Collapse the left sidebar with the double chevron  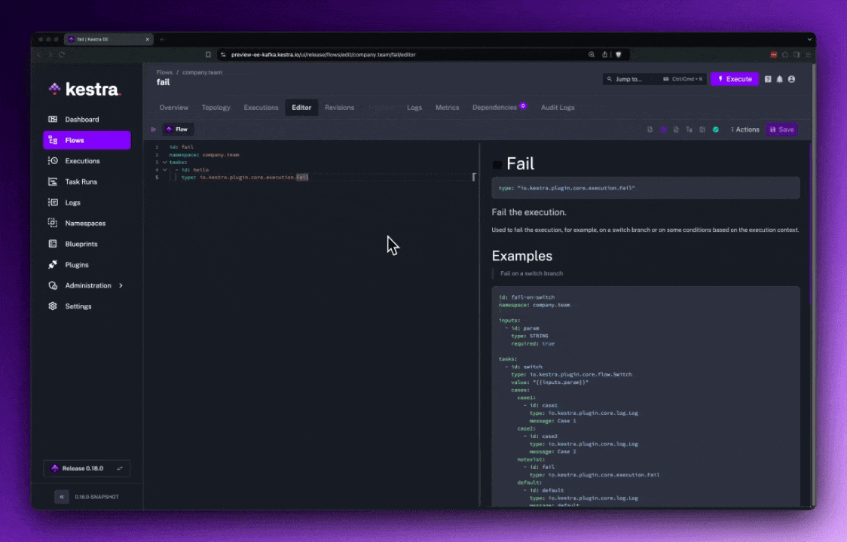click(x=61, y=497)
